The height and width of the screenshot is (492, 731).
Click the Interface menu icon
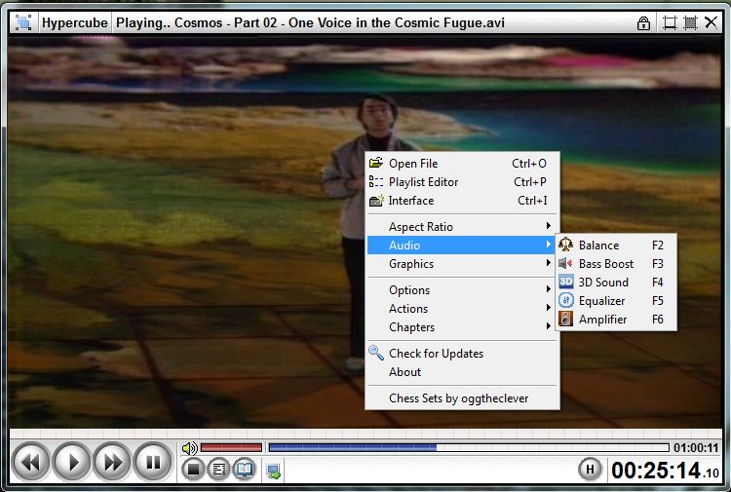pos(376,201)
